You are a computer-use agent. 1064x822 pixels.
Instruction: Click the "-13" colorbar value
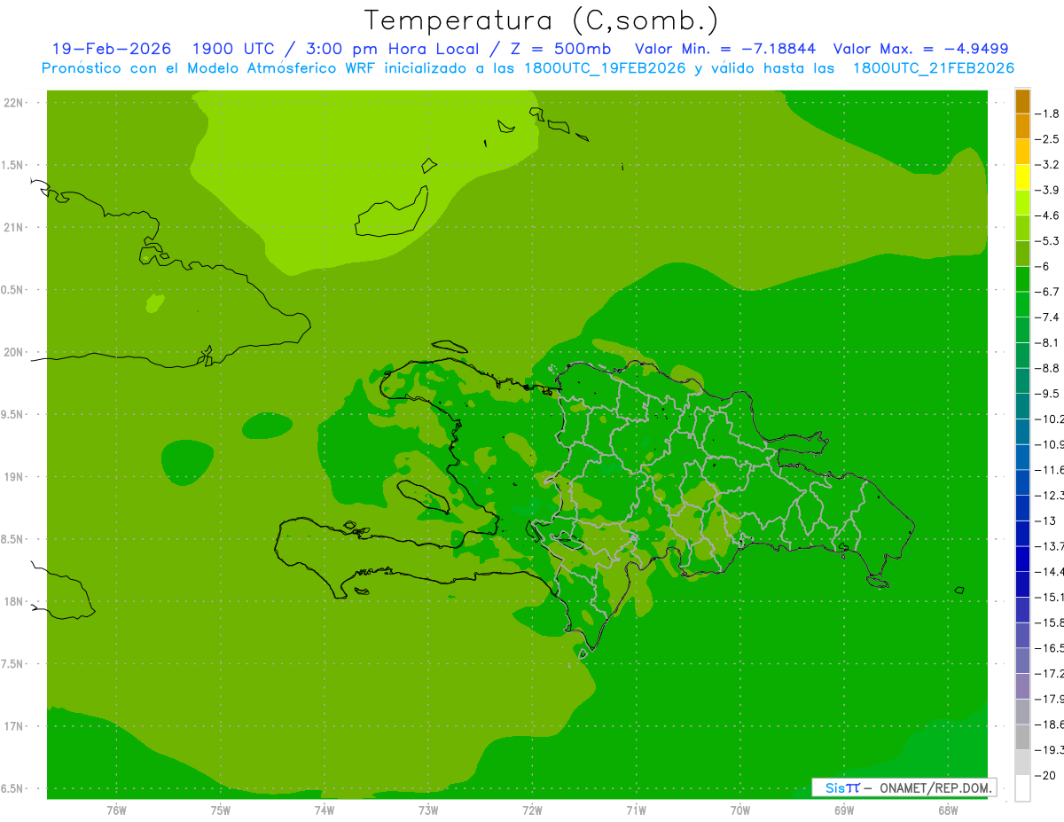(x=1046, y=521)
